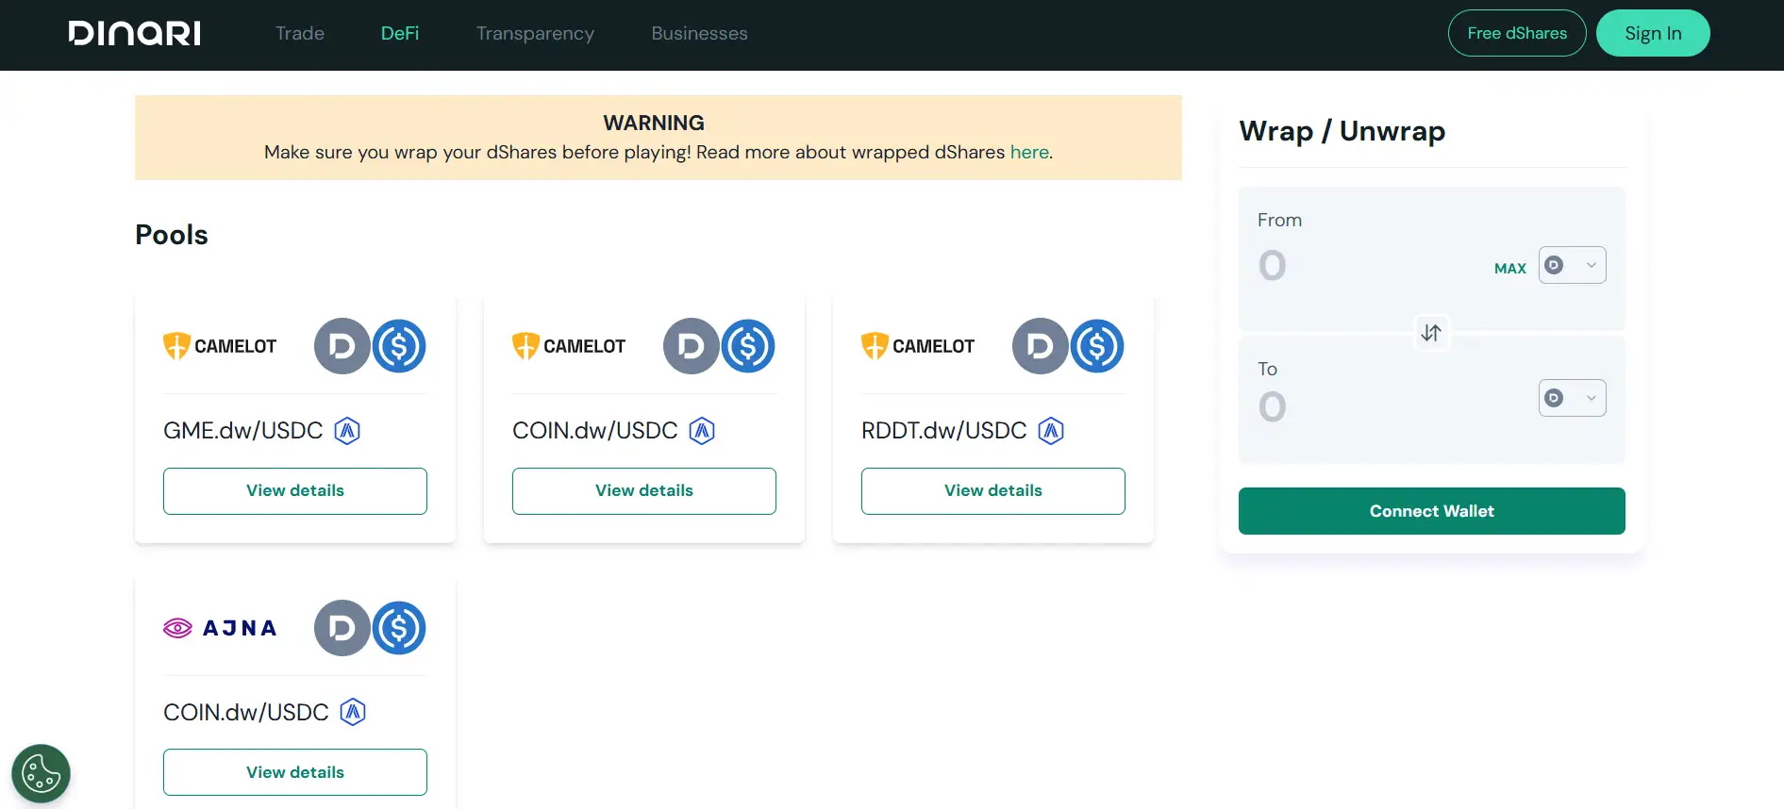The image size is (1784, 809).
Task: Click the swap direction arrows icon
Action: click(1431, 333)
